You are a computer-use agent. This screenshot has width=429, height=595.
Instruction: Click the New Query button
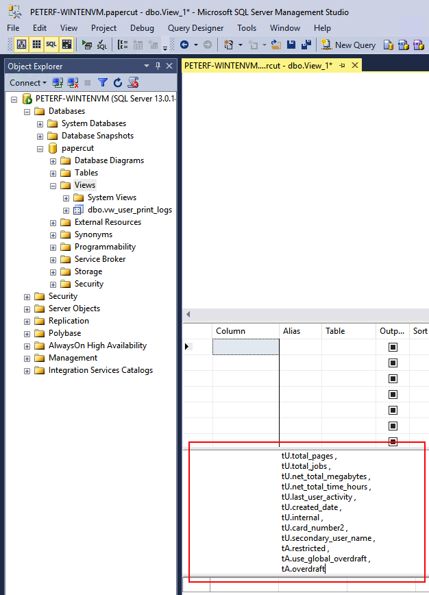(348, 45)
